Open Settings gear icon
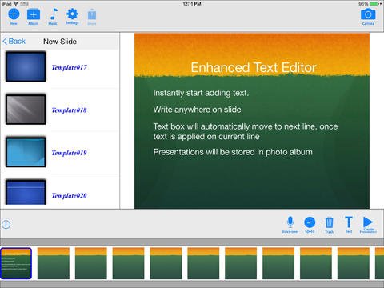The image size is (384, 288). coord(72,14)
